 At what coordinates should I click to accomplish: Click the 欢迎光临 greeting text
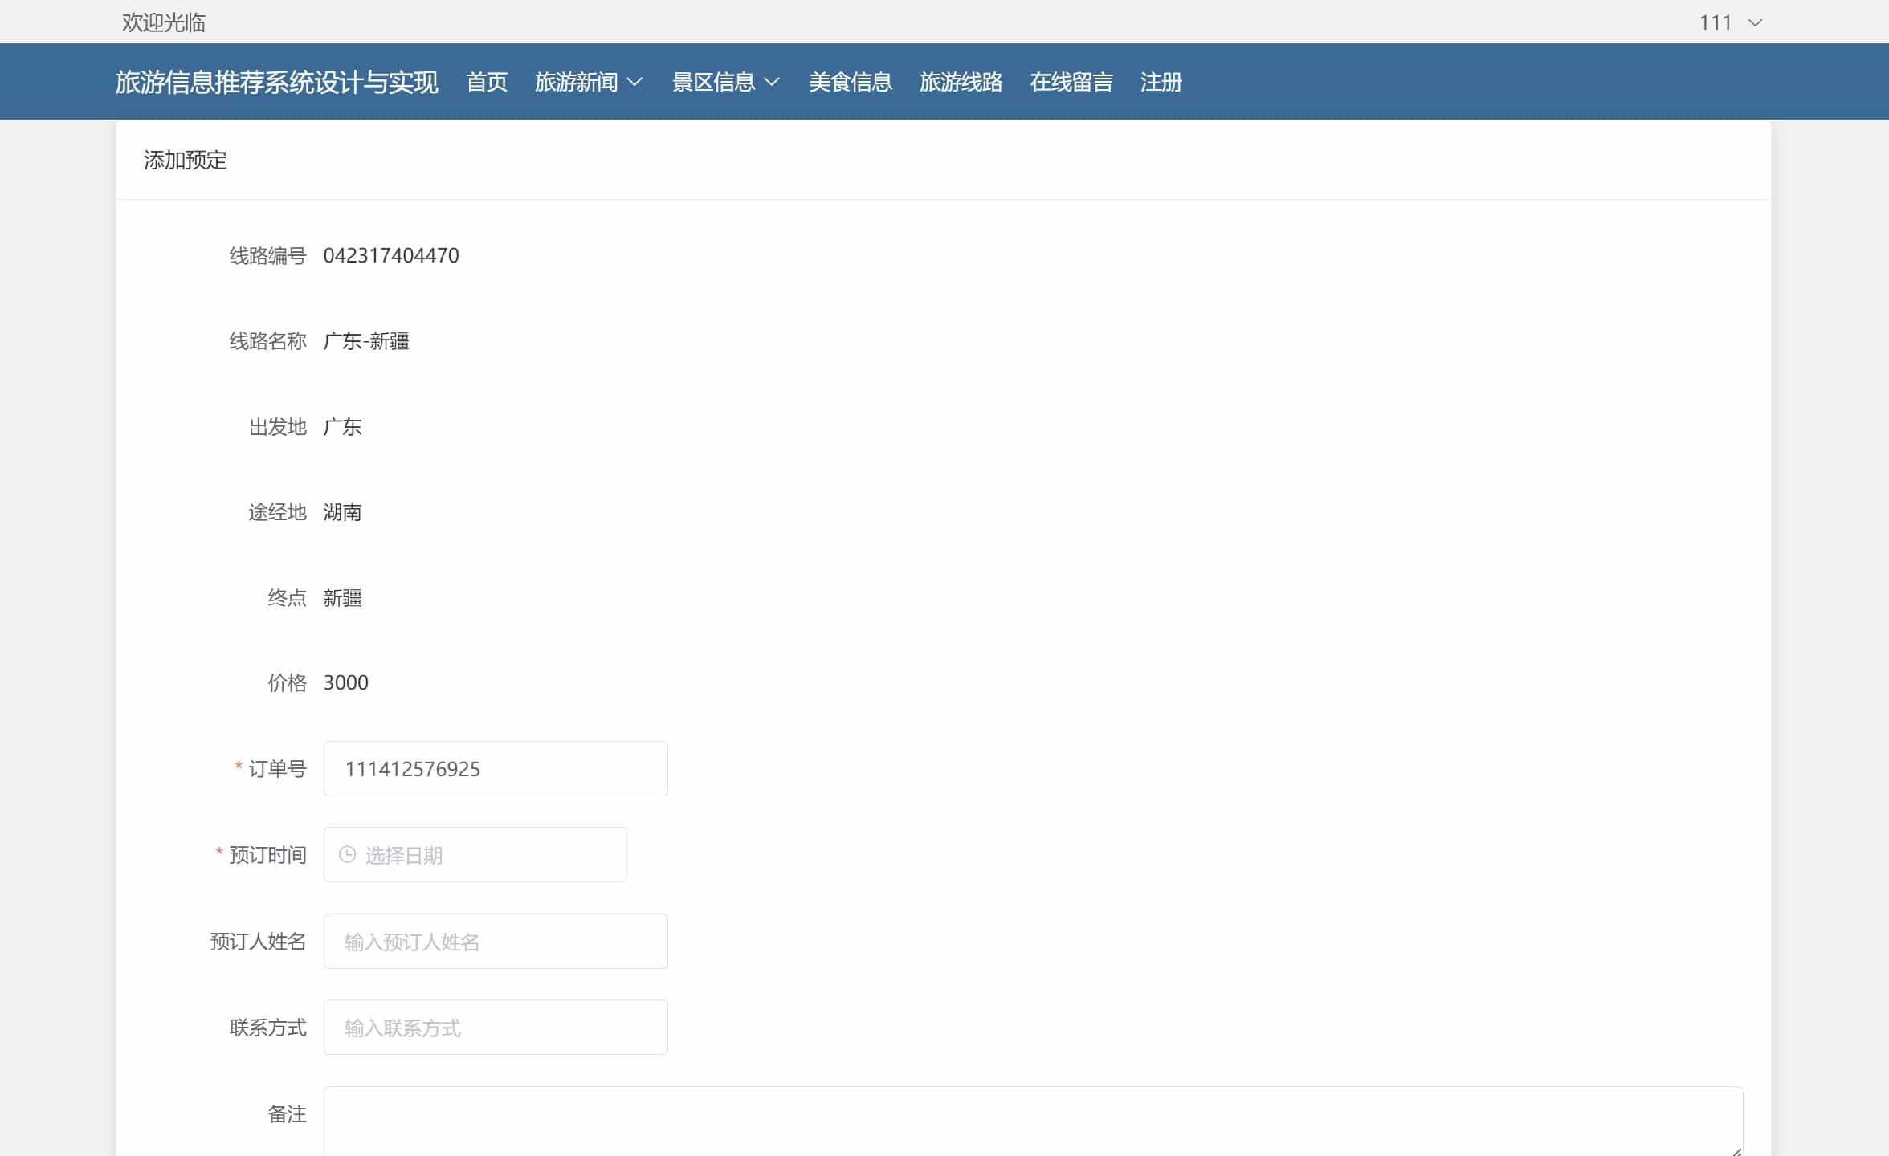tap(164, 22)
